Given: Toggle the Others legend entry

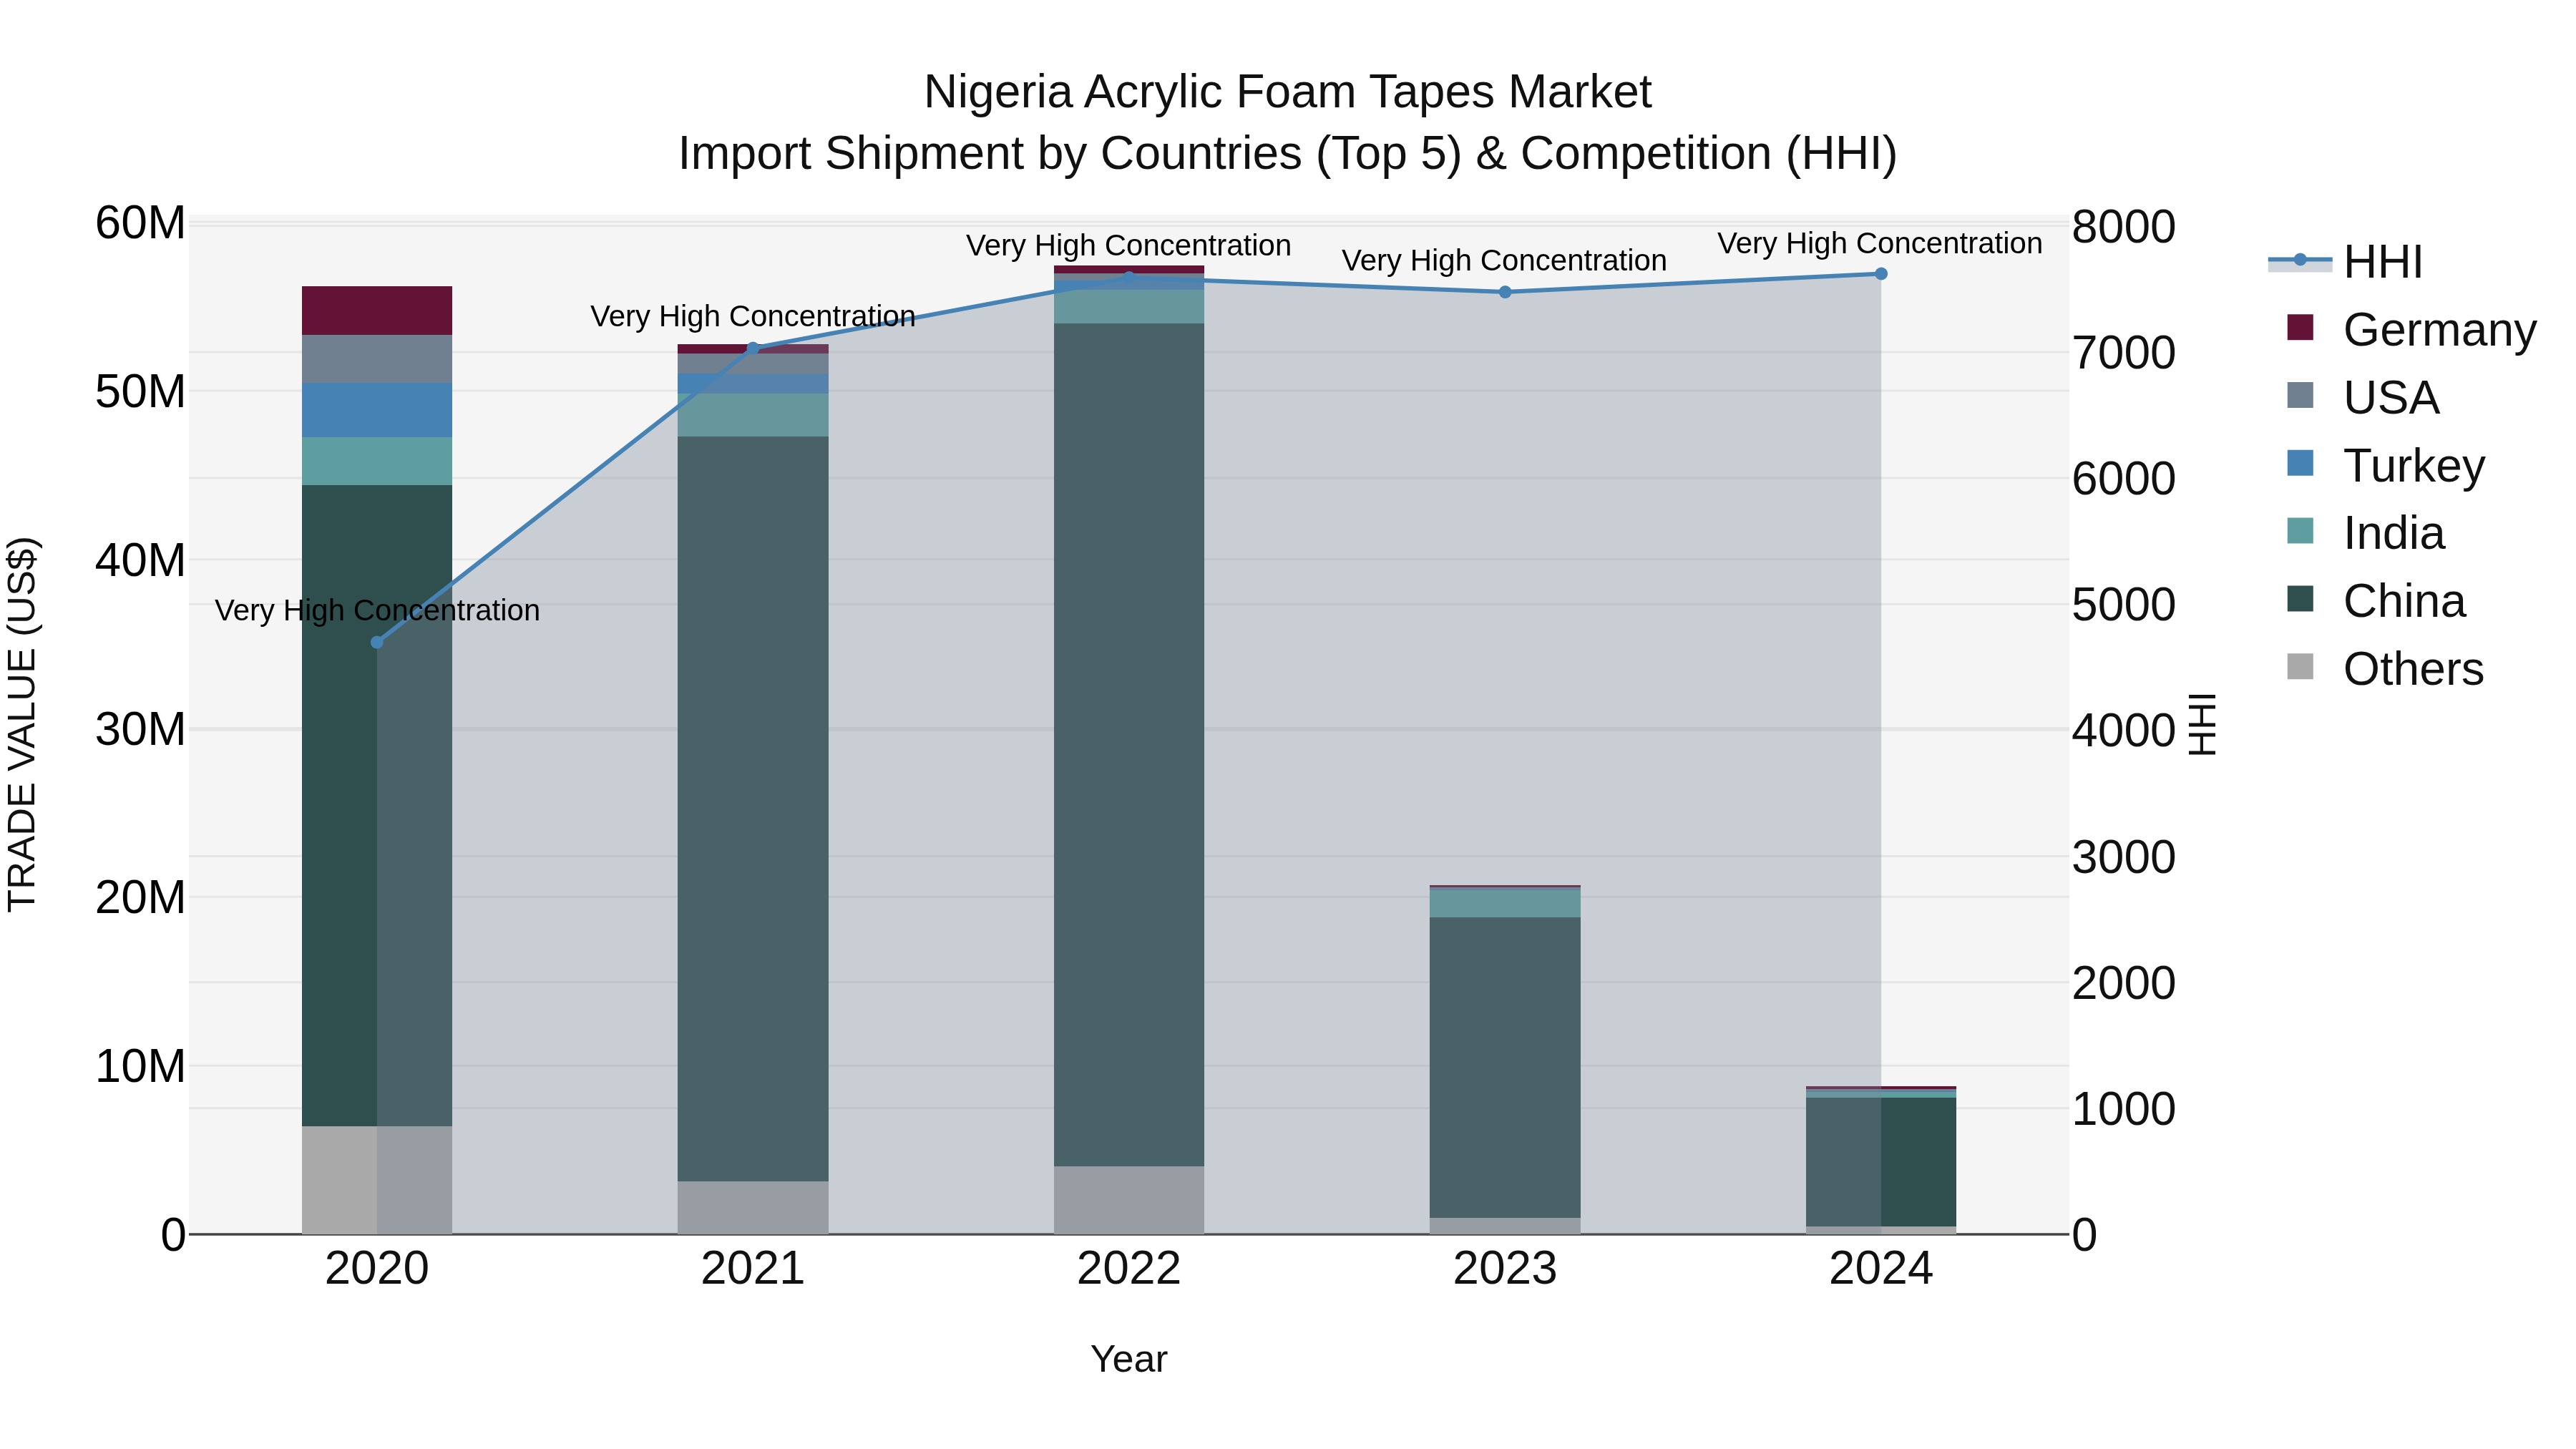Looking at the screenshot, I should pyautogui.click(x=2385, y=669).
